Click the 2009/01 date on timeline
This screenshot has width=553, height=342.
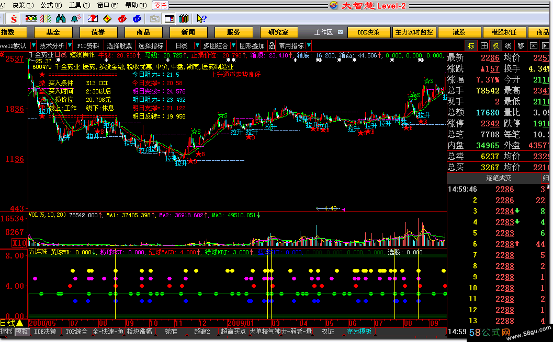point(241,323)
